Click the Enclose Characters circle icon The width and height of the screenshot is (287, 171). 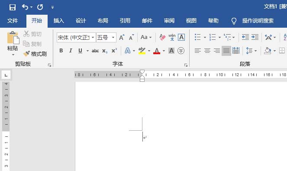[181, 51]
